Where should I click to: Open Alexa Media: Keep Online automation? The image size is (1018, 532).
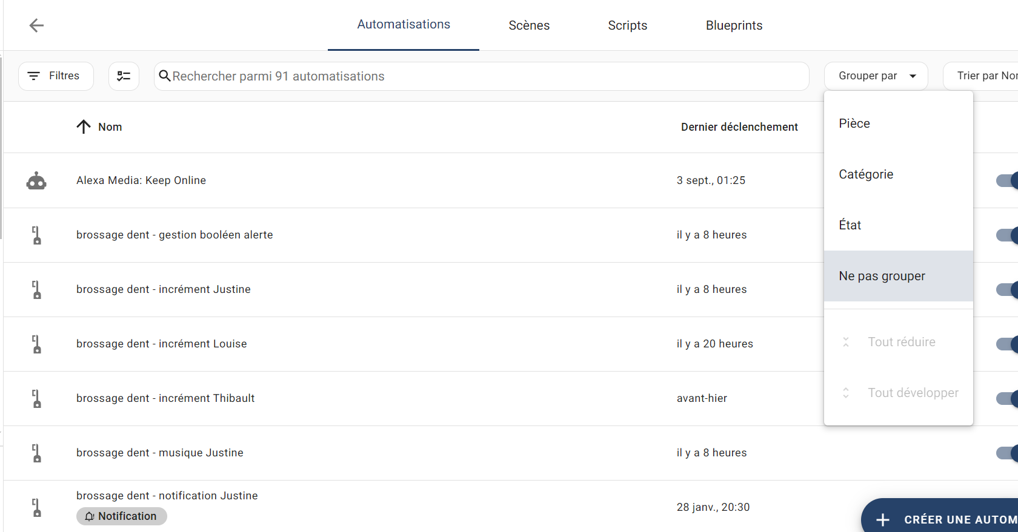pos(141,180)
